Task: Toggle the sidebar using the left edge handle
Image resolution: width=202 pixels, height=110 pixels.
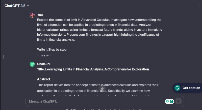Action: click(x=4, y=56)
